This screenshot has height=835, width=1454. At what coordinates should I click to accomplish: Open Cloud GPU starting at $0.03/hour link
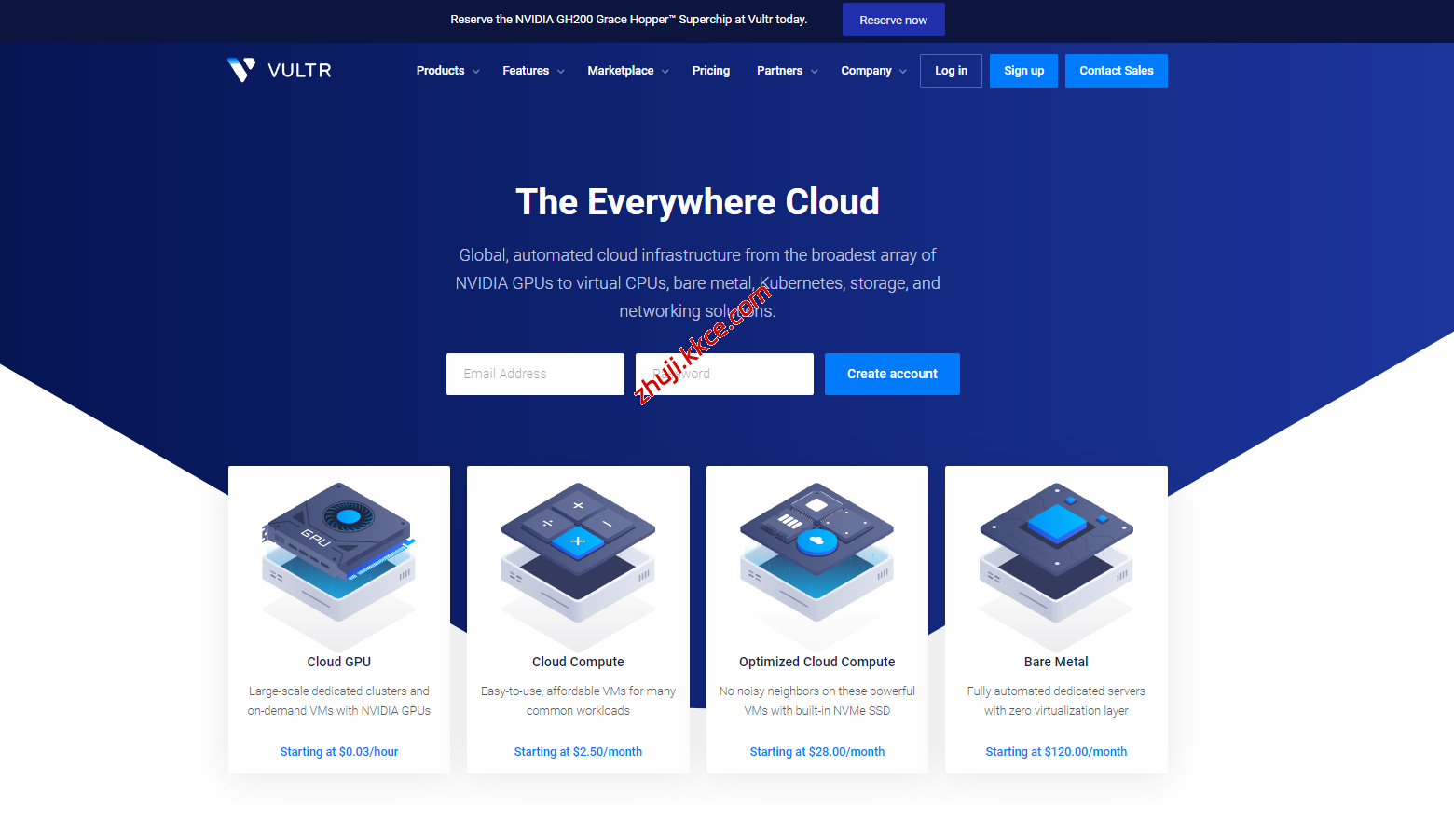(338, 751)
